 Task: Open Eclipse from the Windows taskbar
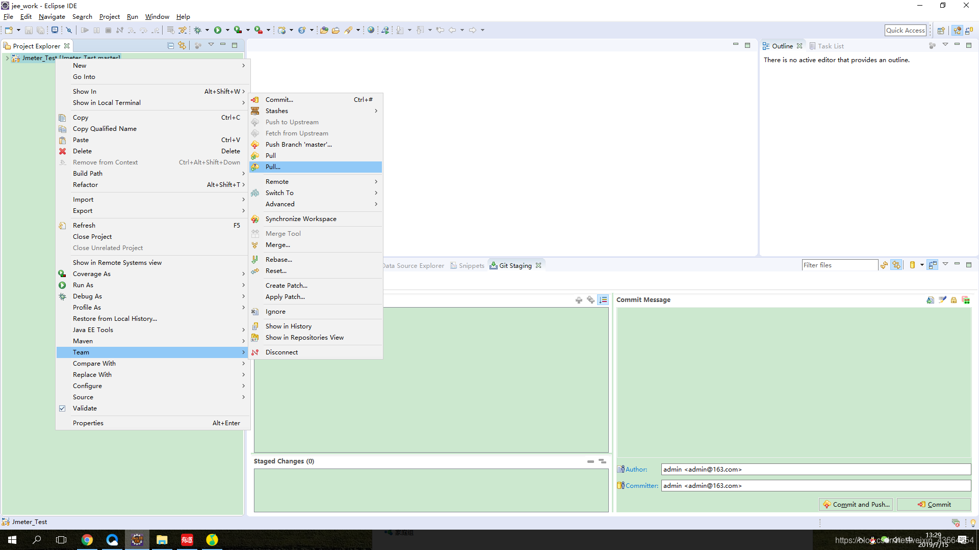point(137,540)
